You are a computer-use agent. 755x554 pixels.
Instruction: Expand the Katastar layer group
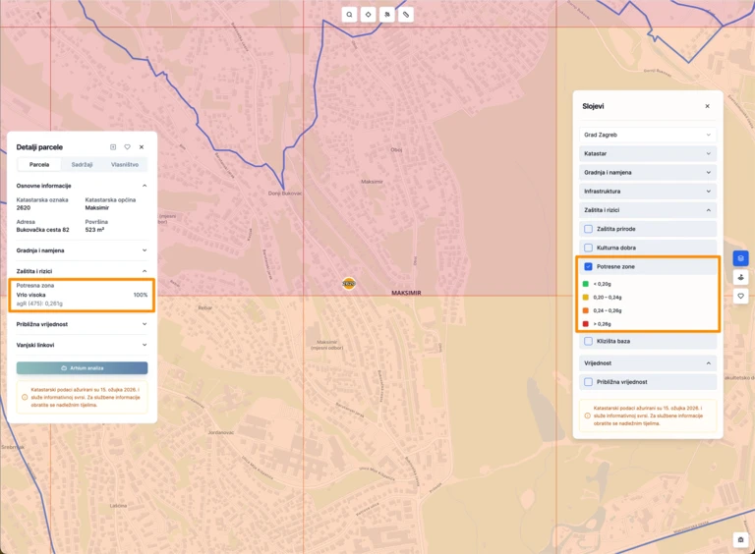(x=648, y=154)
